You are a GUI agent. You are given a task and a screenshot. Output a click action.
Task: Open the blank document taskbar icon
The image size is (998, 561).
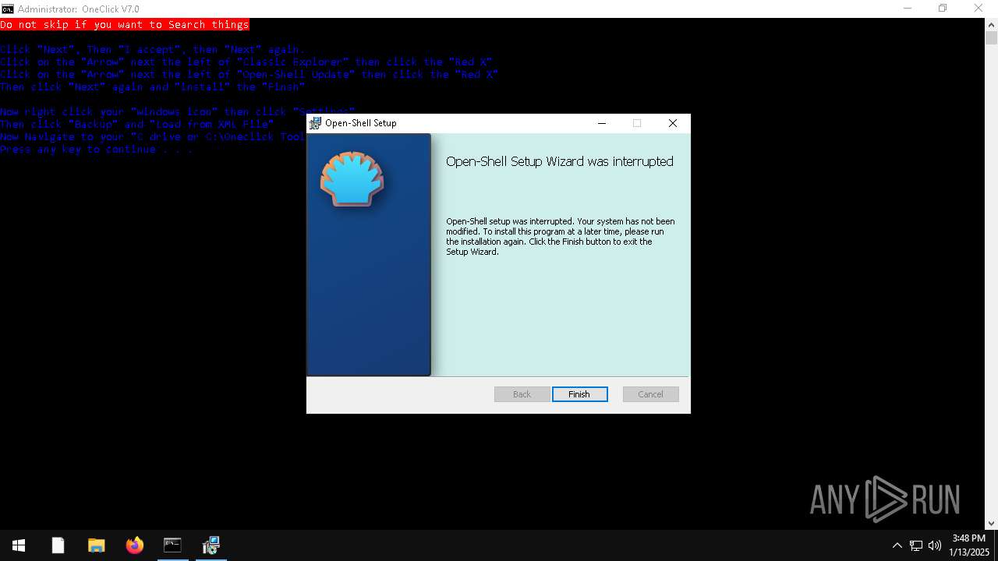coord(58,545)
